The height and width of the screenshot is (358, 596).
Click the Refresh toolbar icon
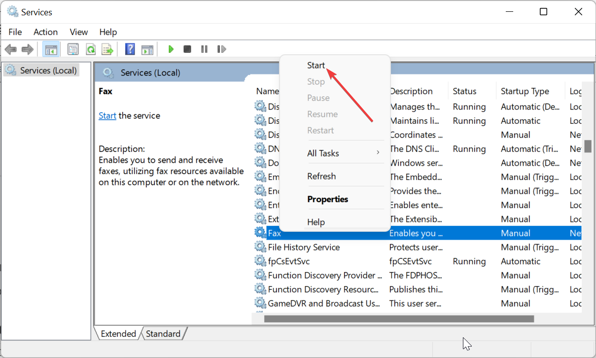click(91, 49)
